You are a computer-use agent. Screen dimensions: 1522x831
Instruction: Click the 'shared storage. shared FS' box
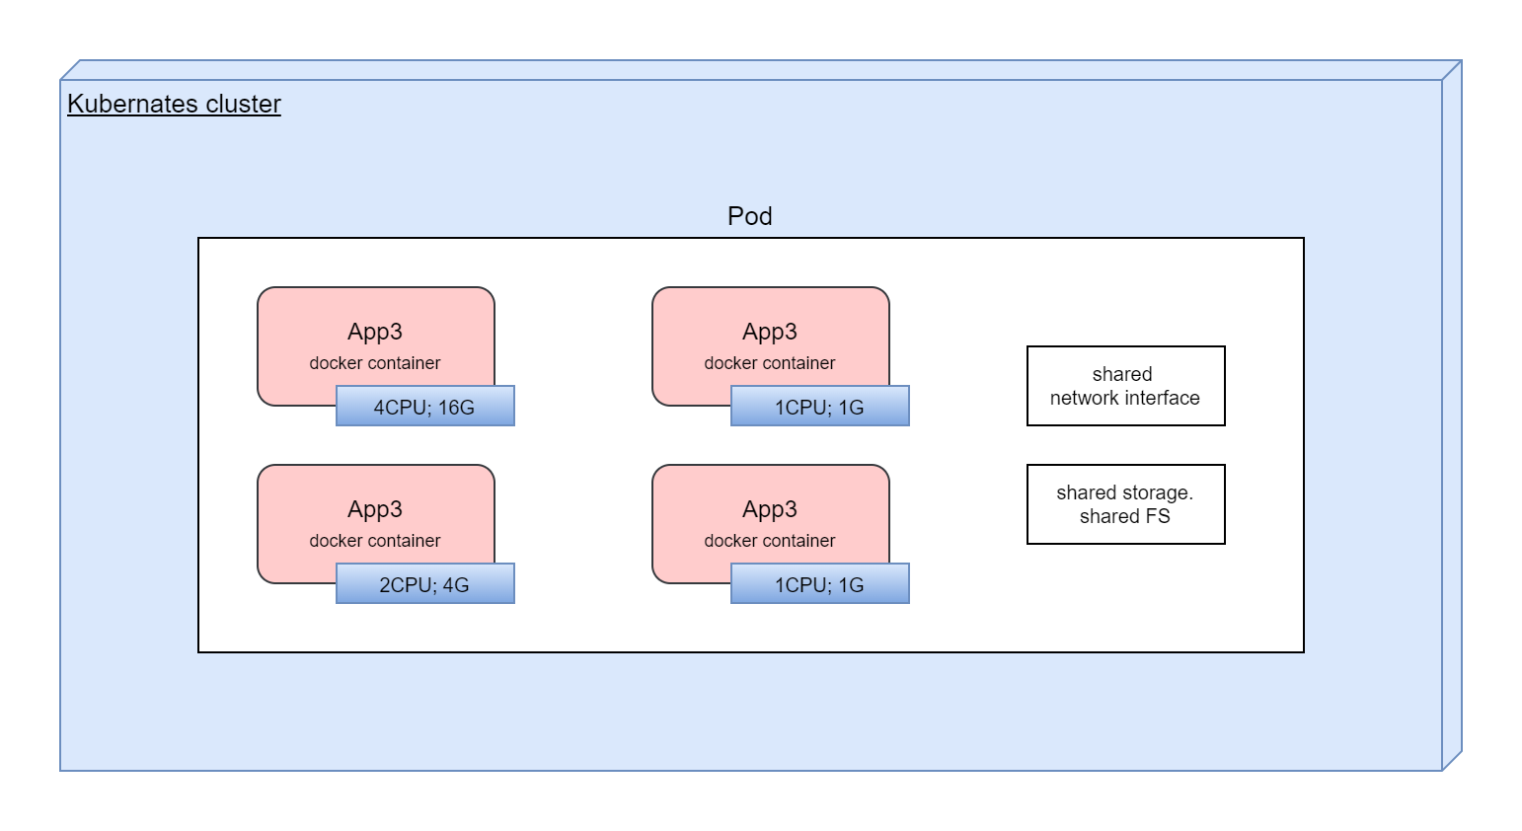pos(1125,504)
